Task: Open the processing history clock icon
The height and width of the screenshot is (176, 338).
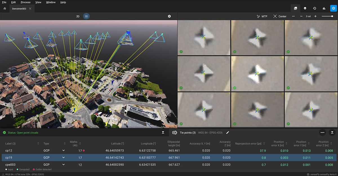Action: click(x=315, y=8)
